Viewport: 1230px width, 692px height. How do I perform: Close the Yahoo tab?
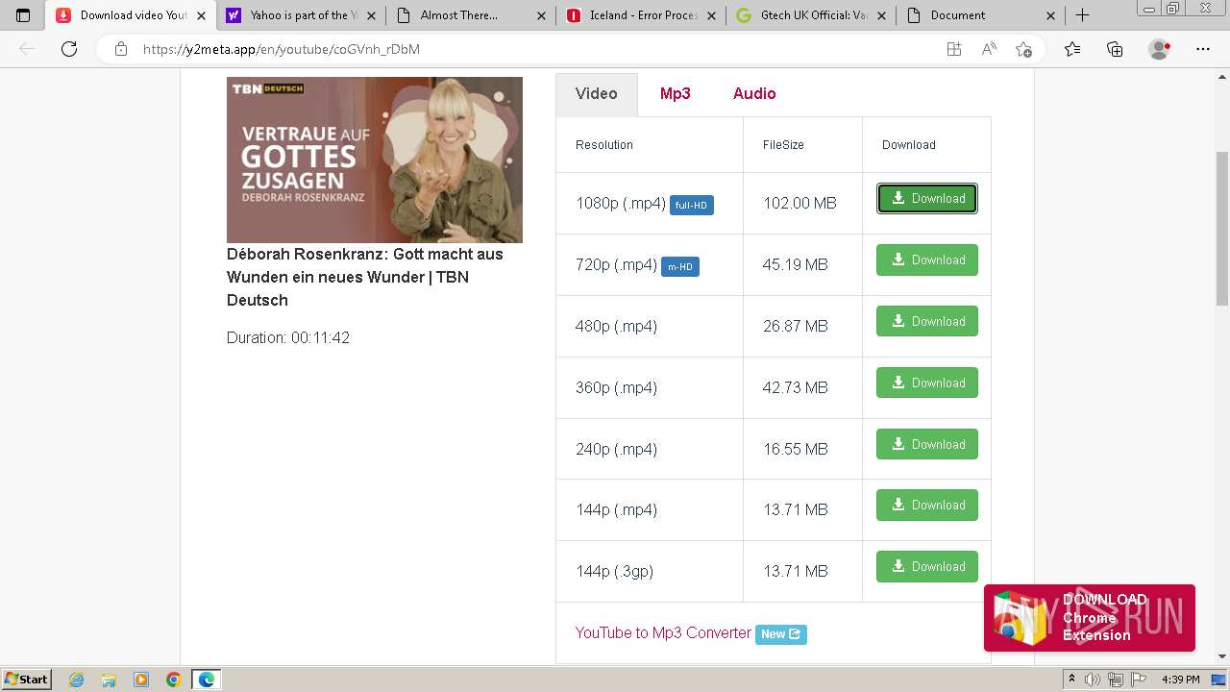[372, 15]
